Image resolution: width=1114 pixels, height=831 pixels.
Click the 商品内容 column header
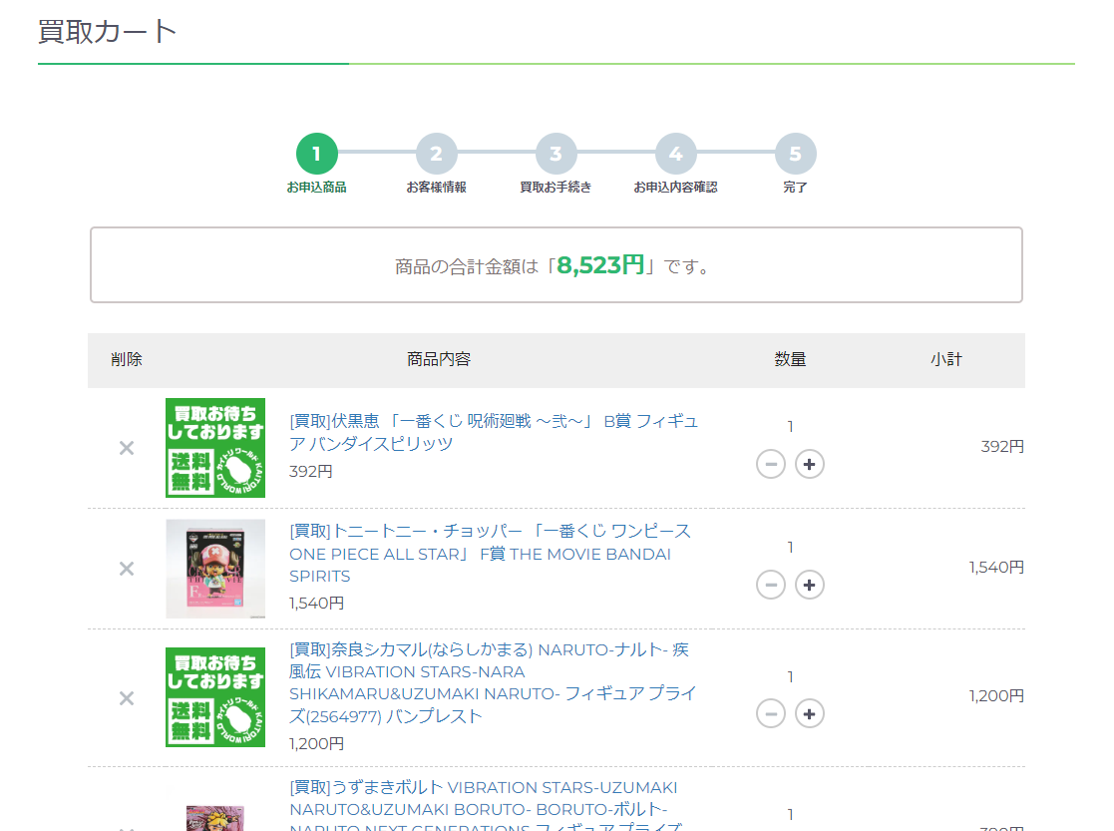[x=439, y=360]
